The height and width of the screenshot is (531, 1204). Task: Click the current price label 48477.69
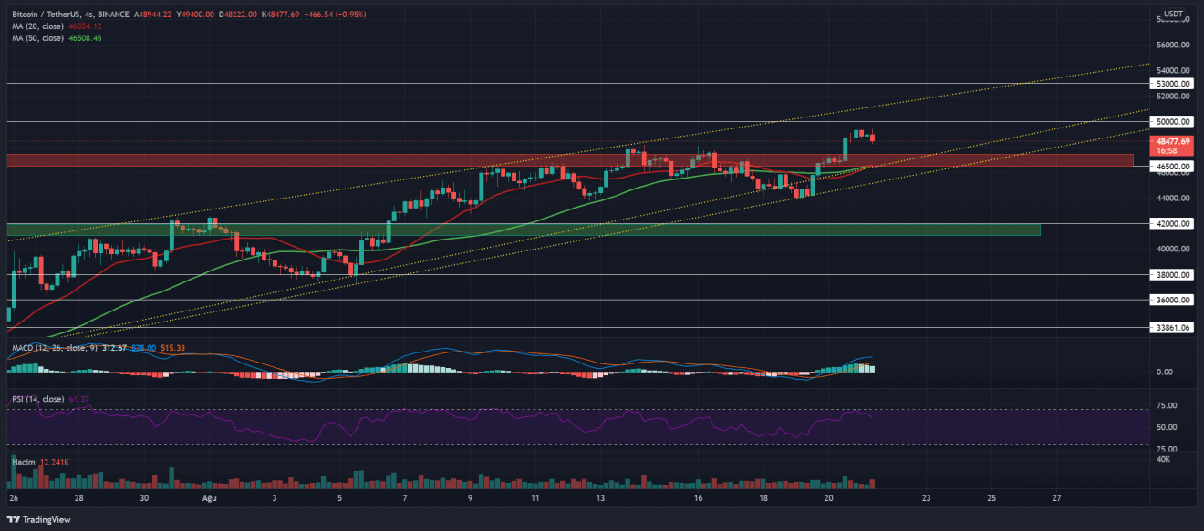pos(1174,141)
